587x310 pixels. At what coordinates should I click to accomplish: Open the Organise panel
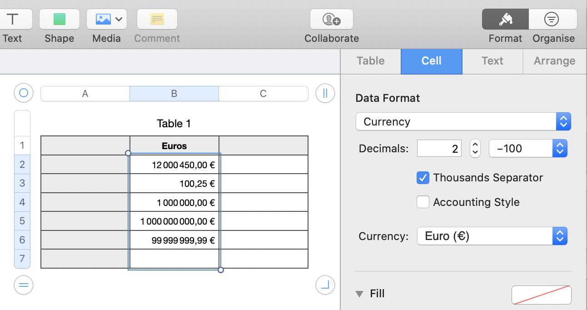tap(553, 19)
